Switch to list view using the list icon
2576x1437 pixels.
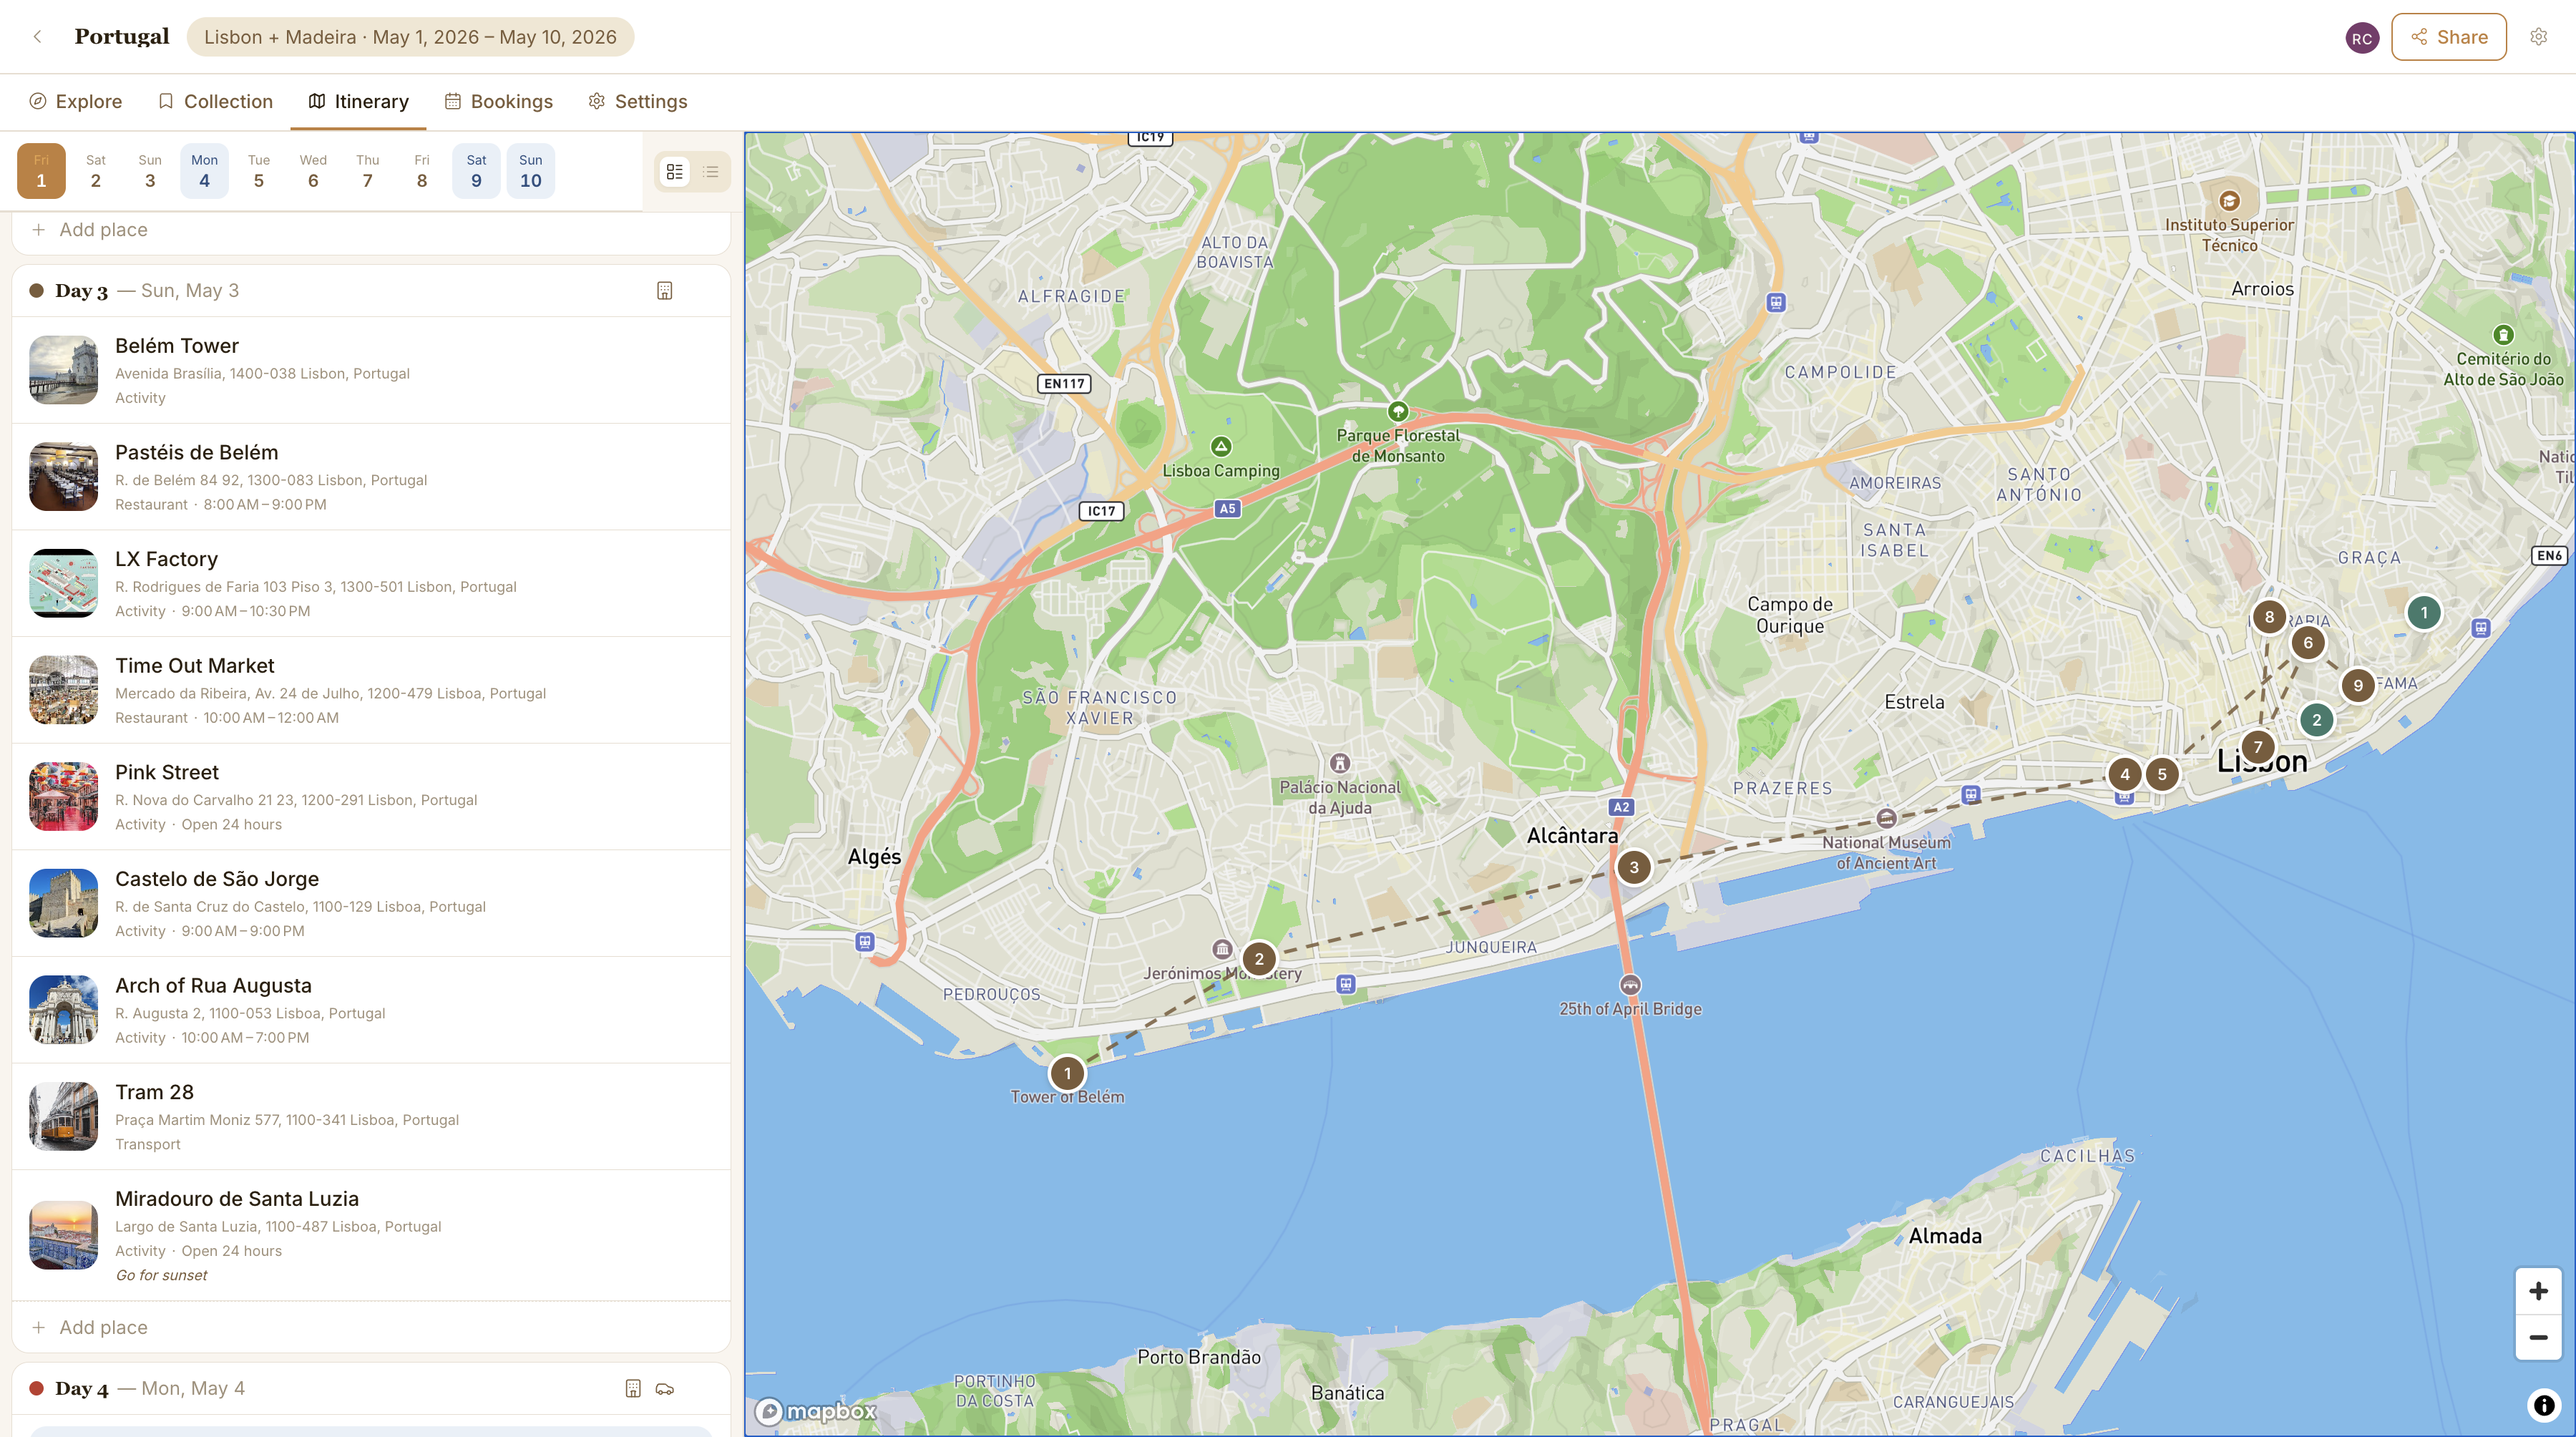[x=710, y=171]
